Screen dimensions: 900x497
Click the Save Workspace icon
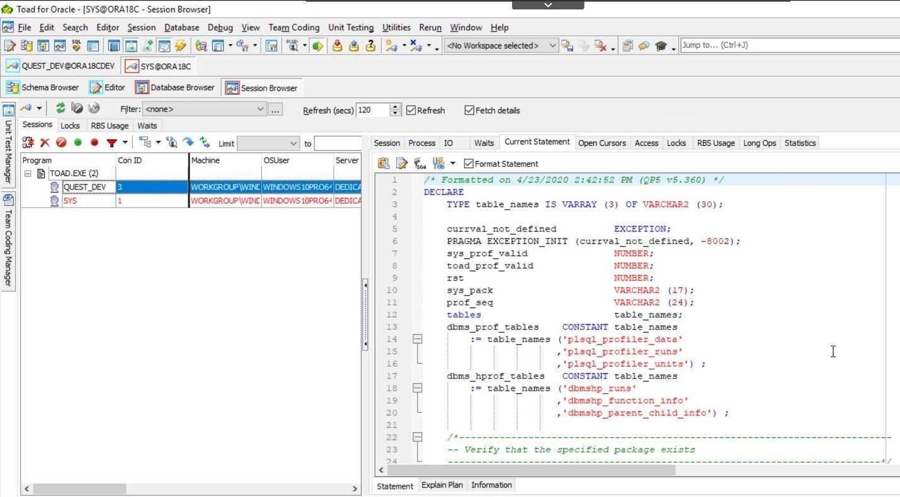[x=567, y=45]
